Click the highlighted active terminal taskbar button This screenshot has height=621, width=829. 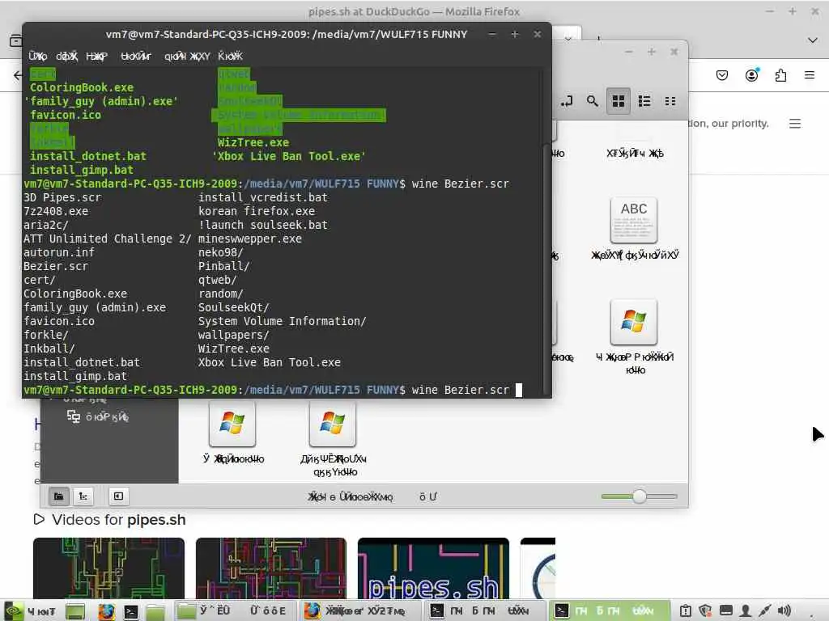click(610, 611)
